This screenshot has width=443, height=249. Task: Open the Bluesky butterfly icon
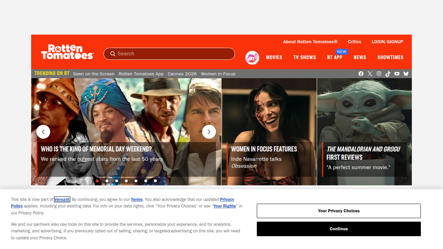(x=406, y=74)
